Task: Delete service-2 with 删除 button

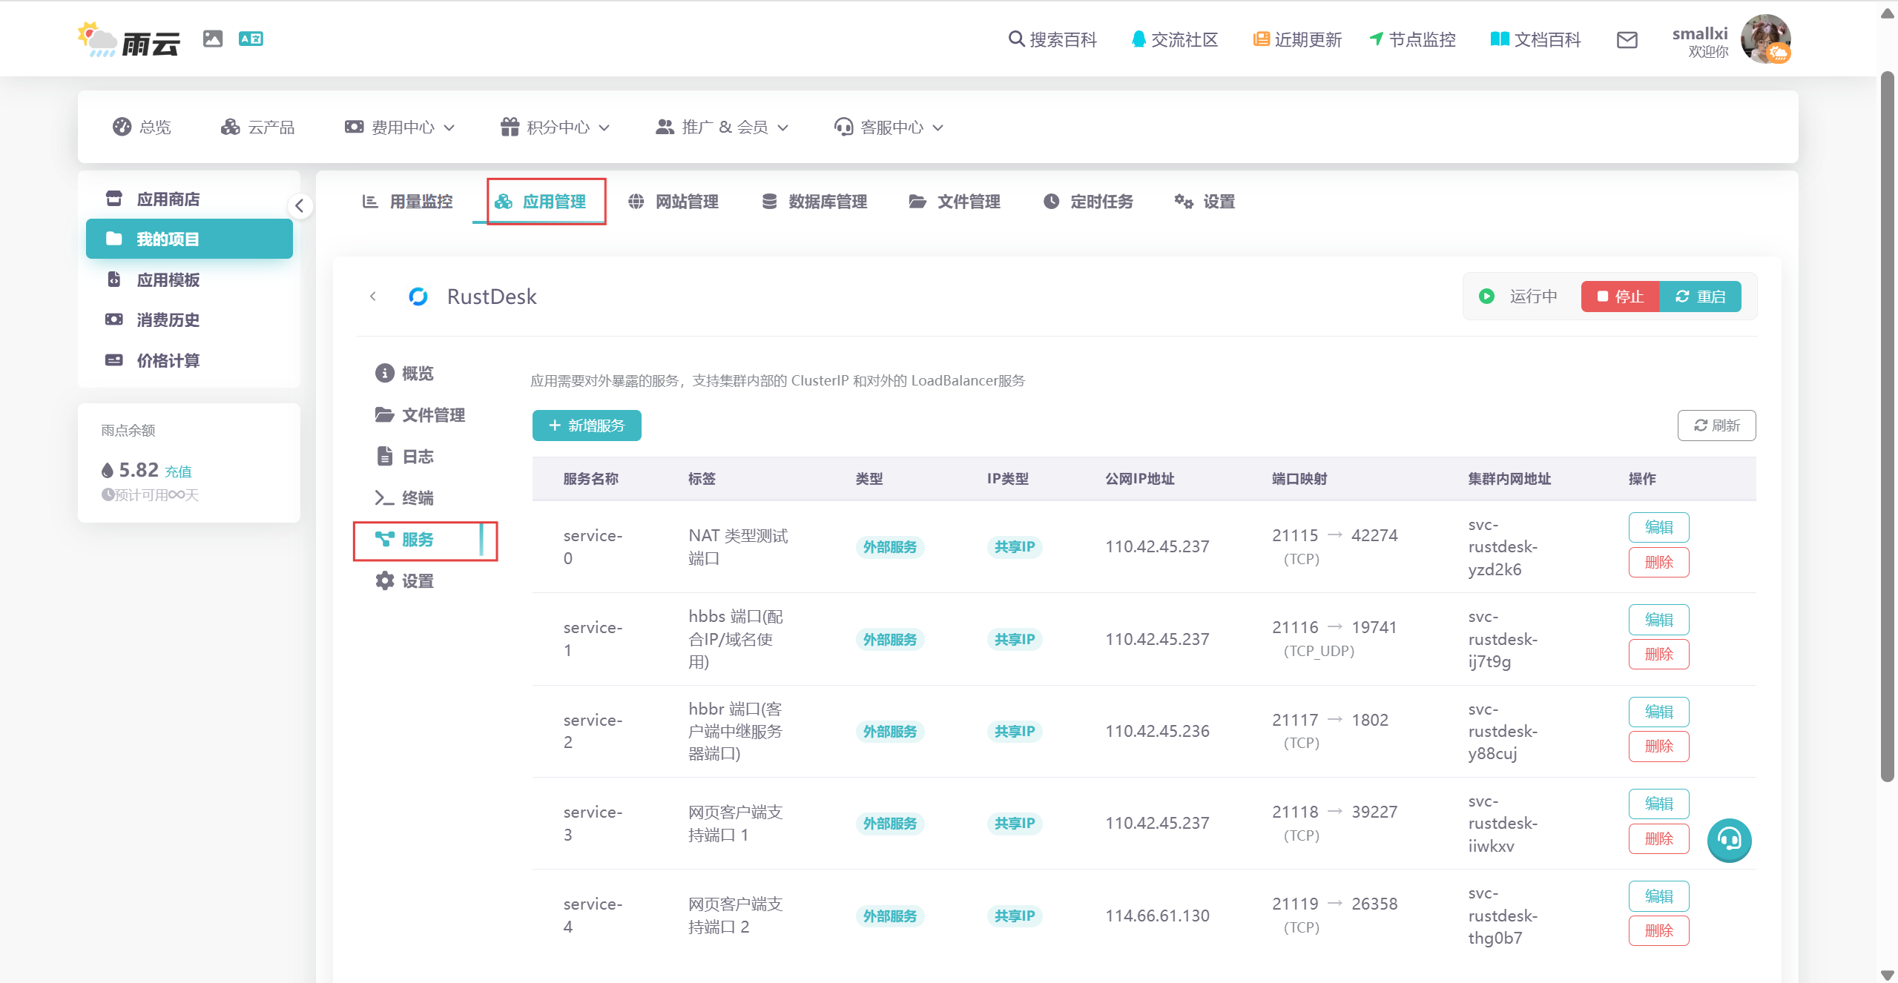Action: tap(1658, 747)
